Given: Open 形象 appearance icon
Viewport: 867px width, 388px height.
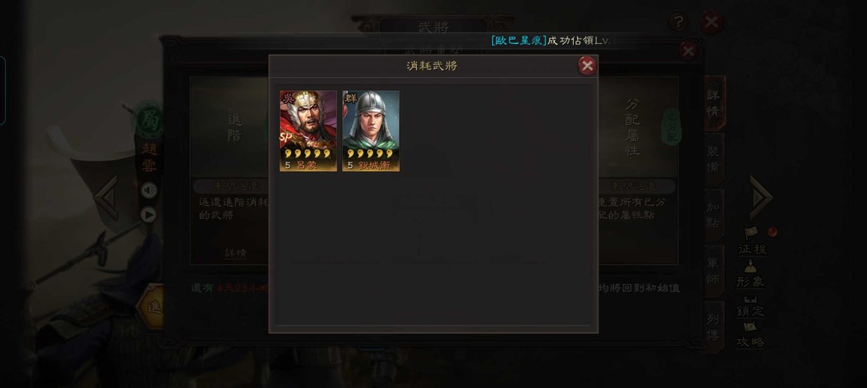Looking at the screenshot, I should point(750,273).
